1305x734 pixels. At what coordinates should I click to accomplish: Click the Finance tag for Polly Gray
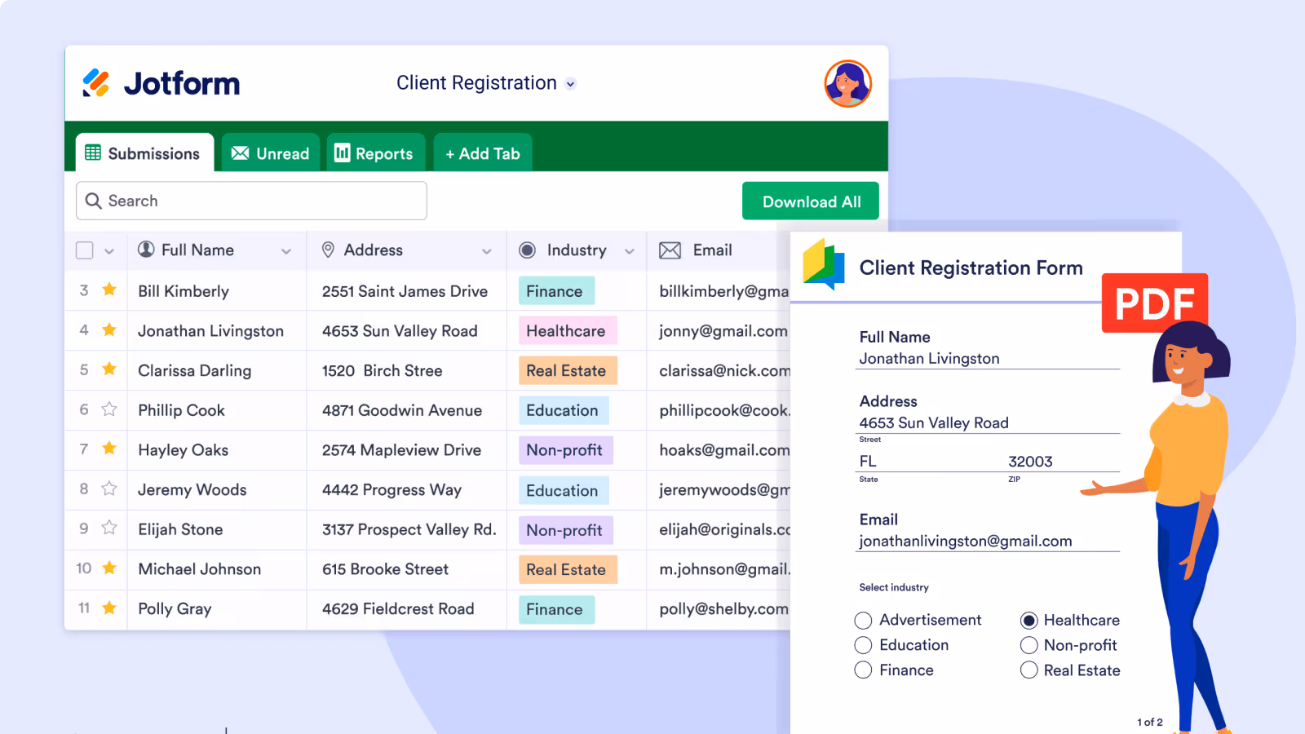pos(556,609)
